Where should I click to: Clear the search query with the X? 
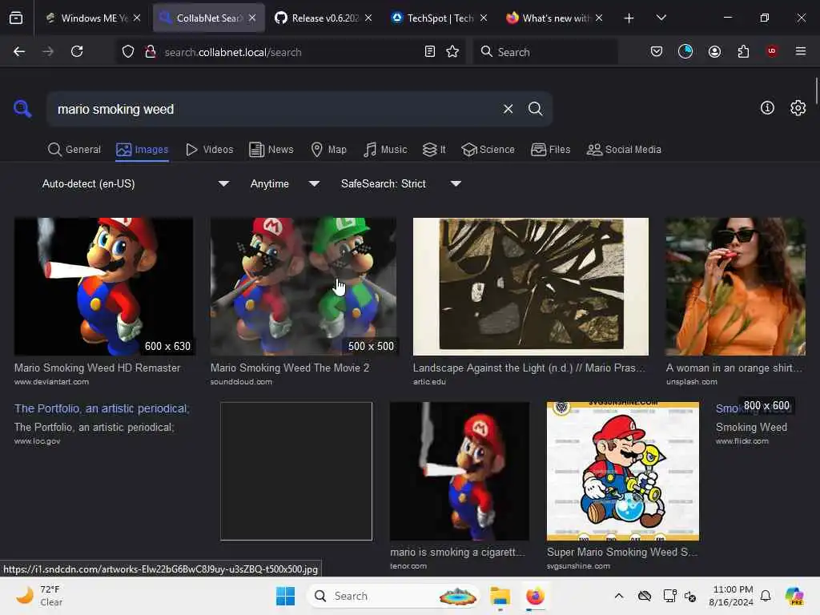coord(508,109)
